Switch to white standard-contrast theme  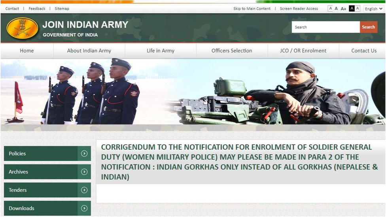358,8
